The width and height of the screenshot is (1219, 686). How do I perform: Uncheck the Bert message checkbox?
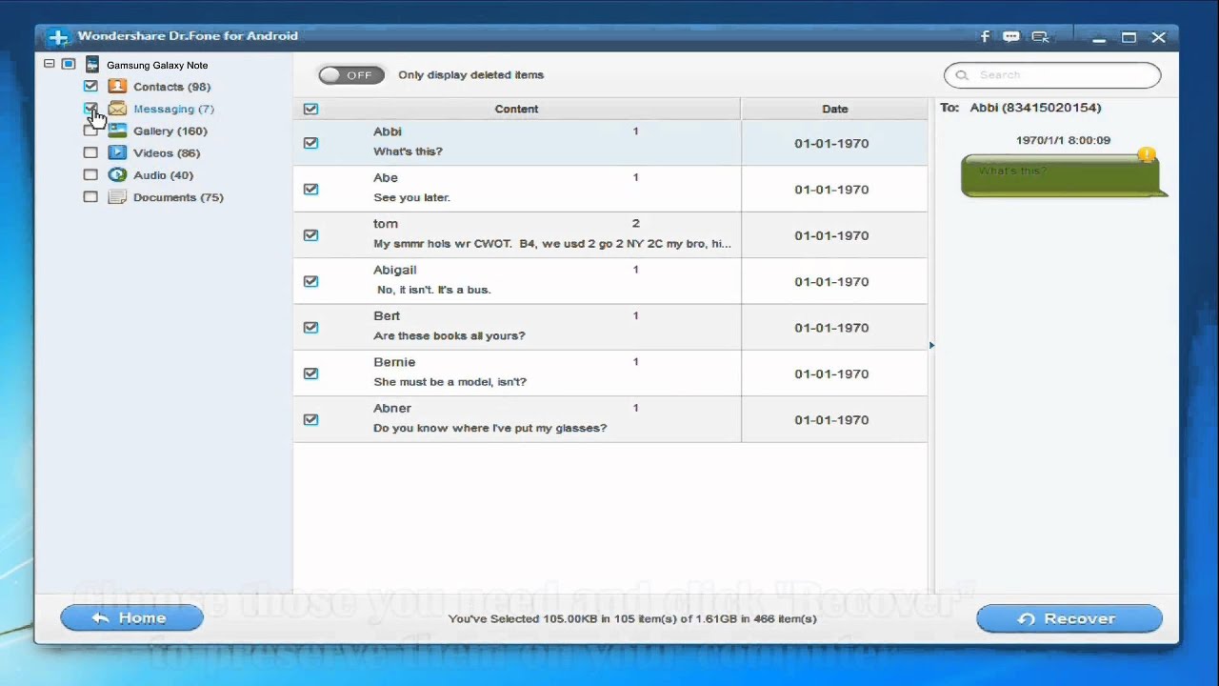point(310,327)
